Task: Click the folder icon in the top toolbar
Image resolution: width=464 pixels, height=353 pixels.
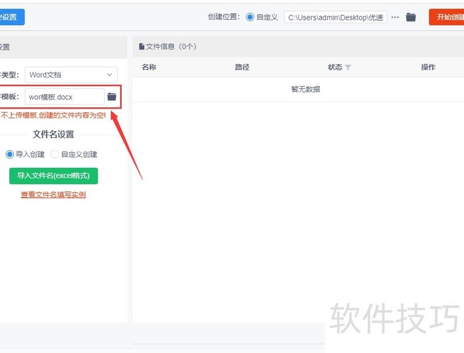Action: (x=411, y=17)
